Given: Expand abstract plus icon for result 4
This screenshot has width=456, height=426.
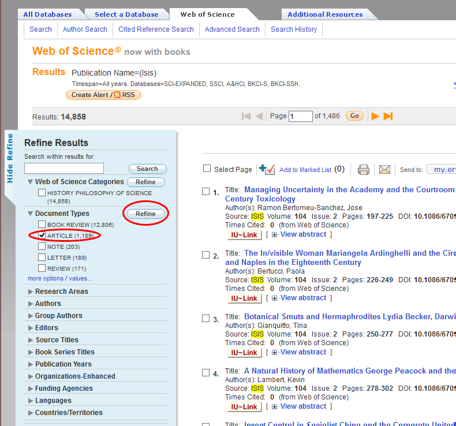Looking at the screenshot, I should [274, 406].
